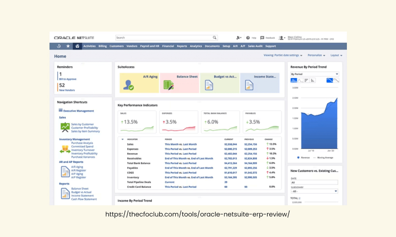Screen dimensions: 396x237
Task: Open the Inventory Turnover link
Action: pos(83,150)
